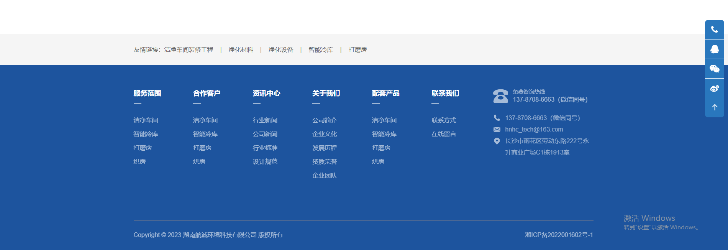Select 洁净车间 under 服务范围

[146, 120]
